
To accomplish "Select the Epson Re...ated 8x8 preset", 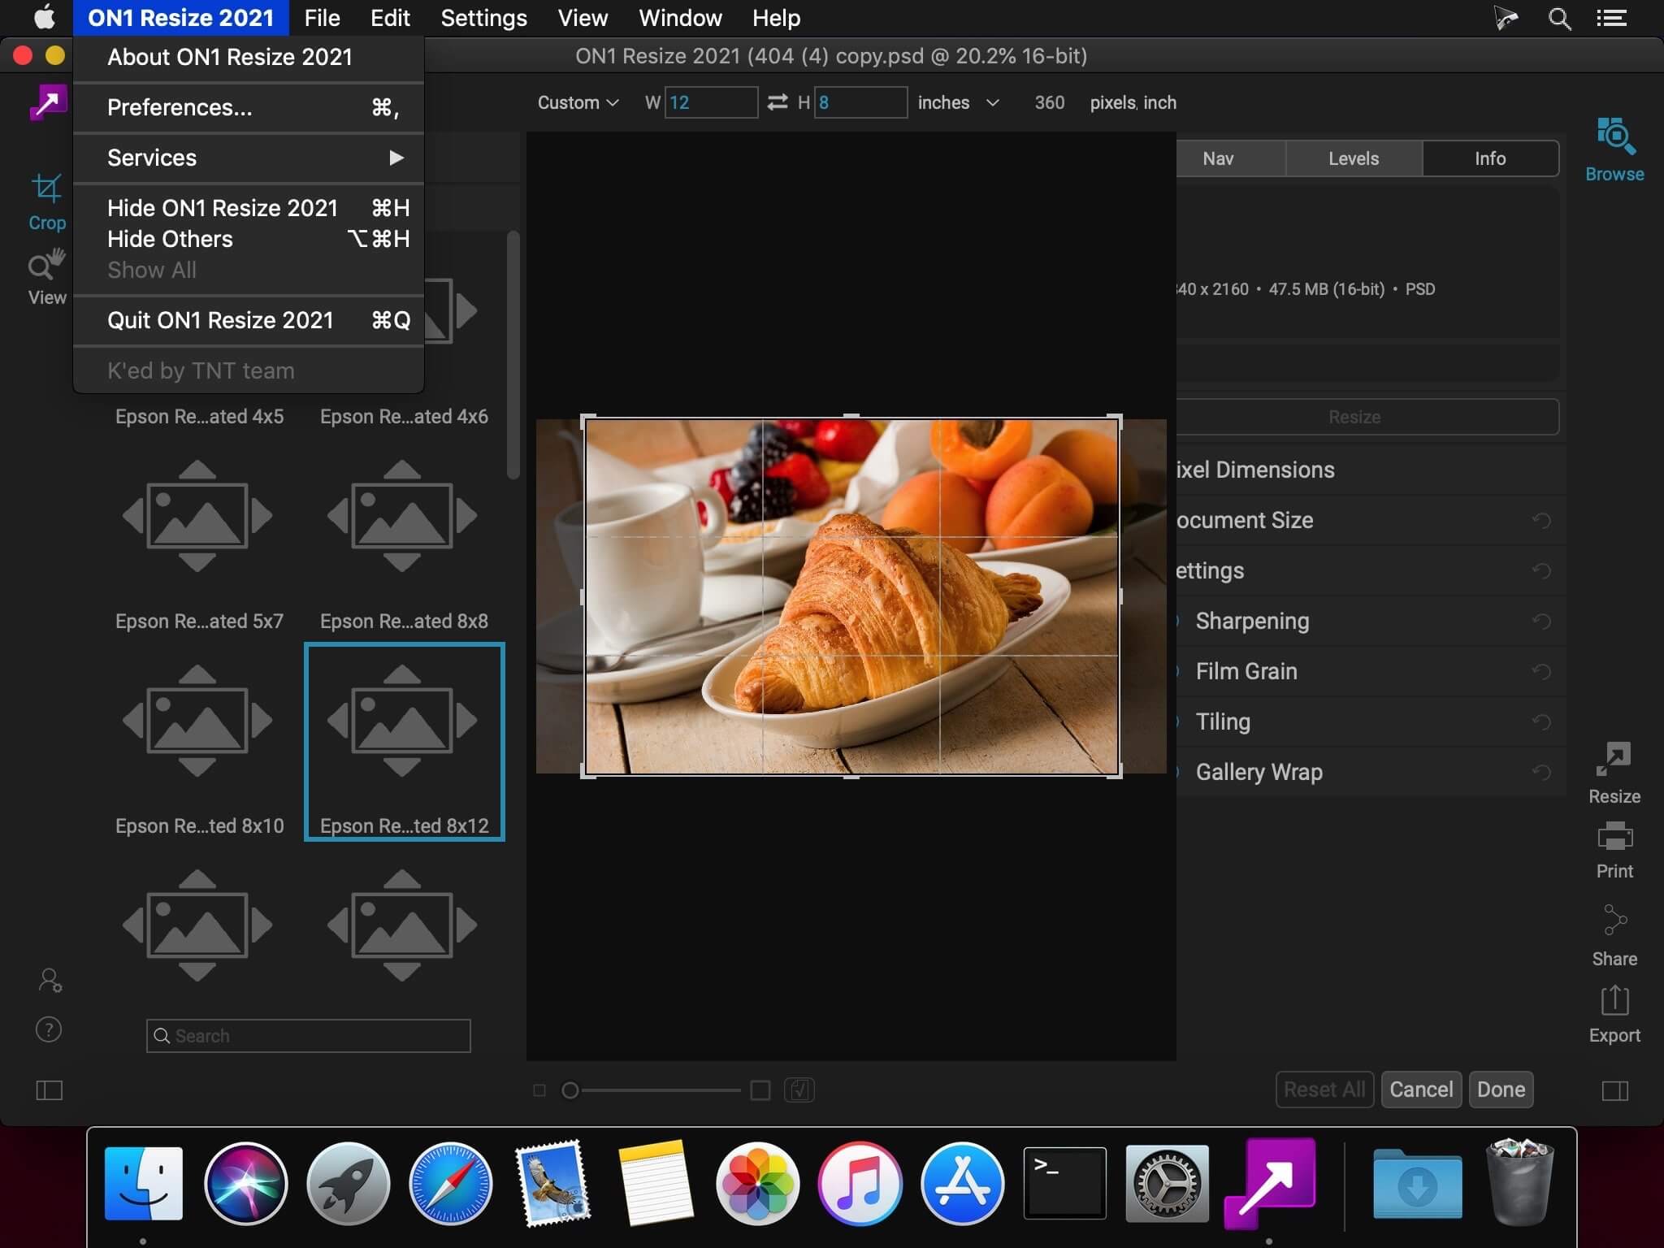I will [x=404, y=538].
